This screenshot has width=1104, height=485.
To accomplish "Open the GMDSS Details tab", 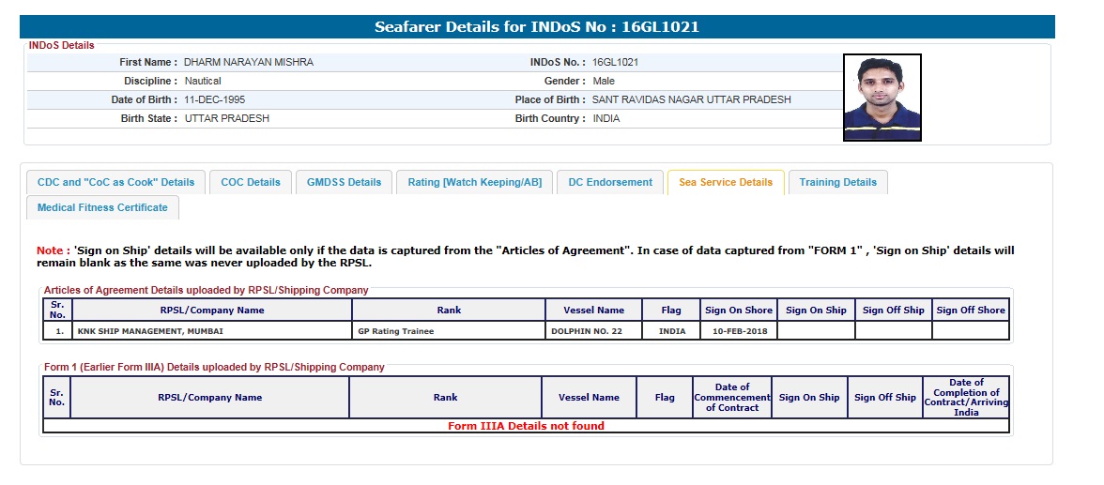I will coord(344,182).
